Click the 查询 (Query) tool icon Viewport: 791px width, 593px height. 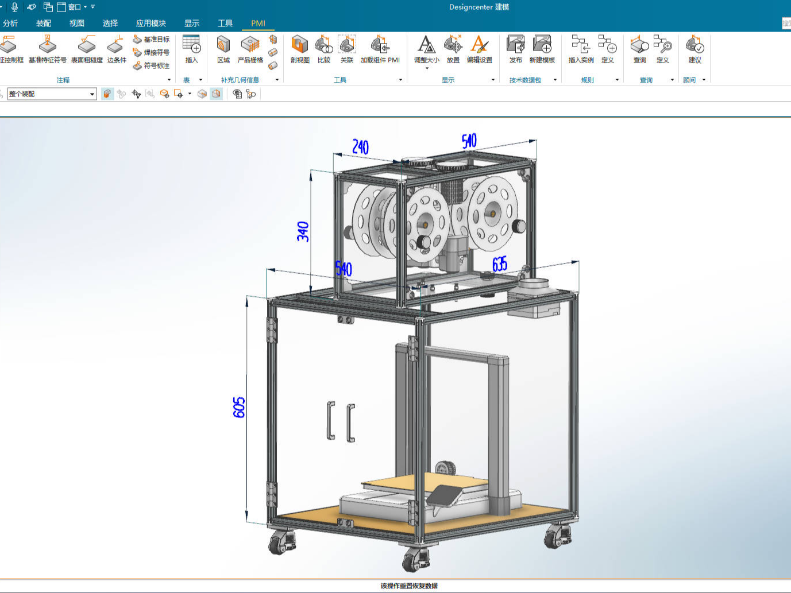click(x=639, y=49)
